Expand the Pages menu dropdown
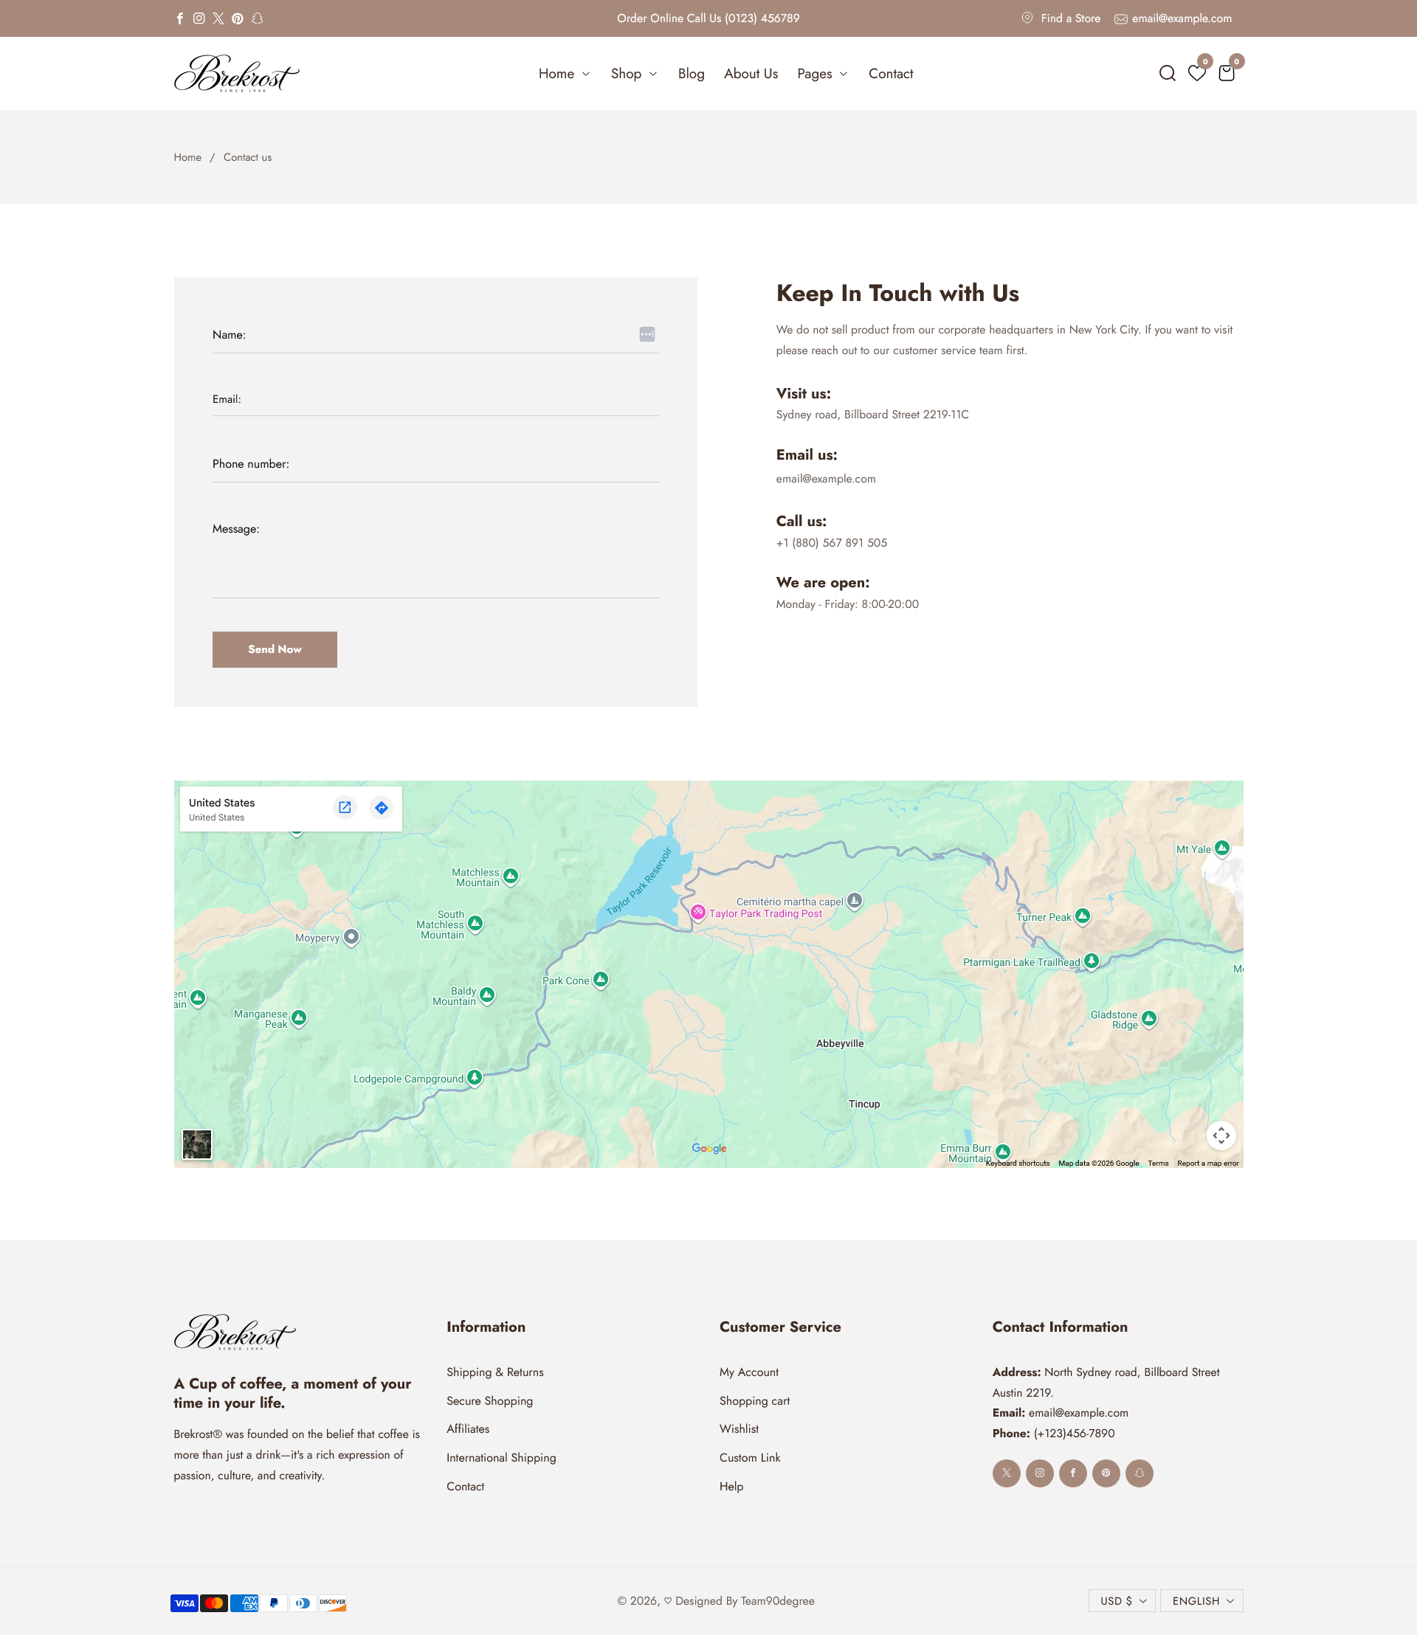1417x1635 pixels. coord(822,74)
